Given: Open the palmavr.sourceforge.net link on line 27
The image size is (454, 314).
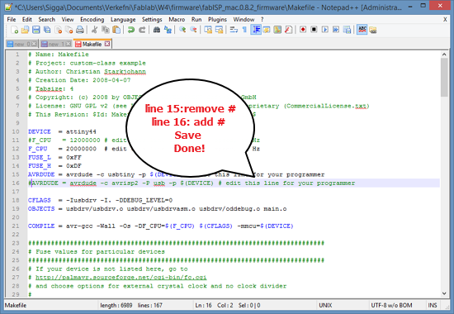Looking at the screenshot, I should coord(121,278).
